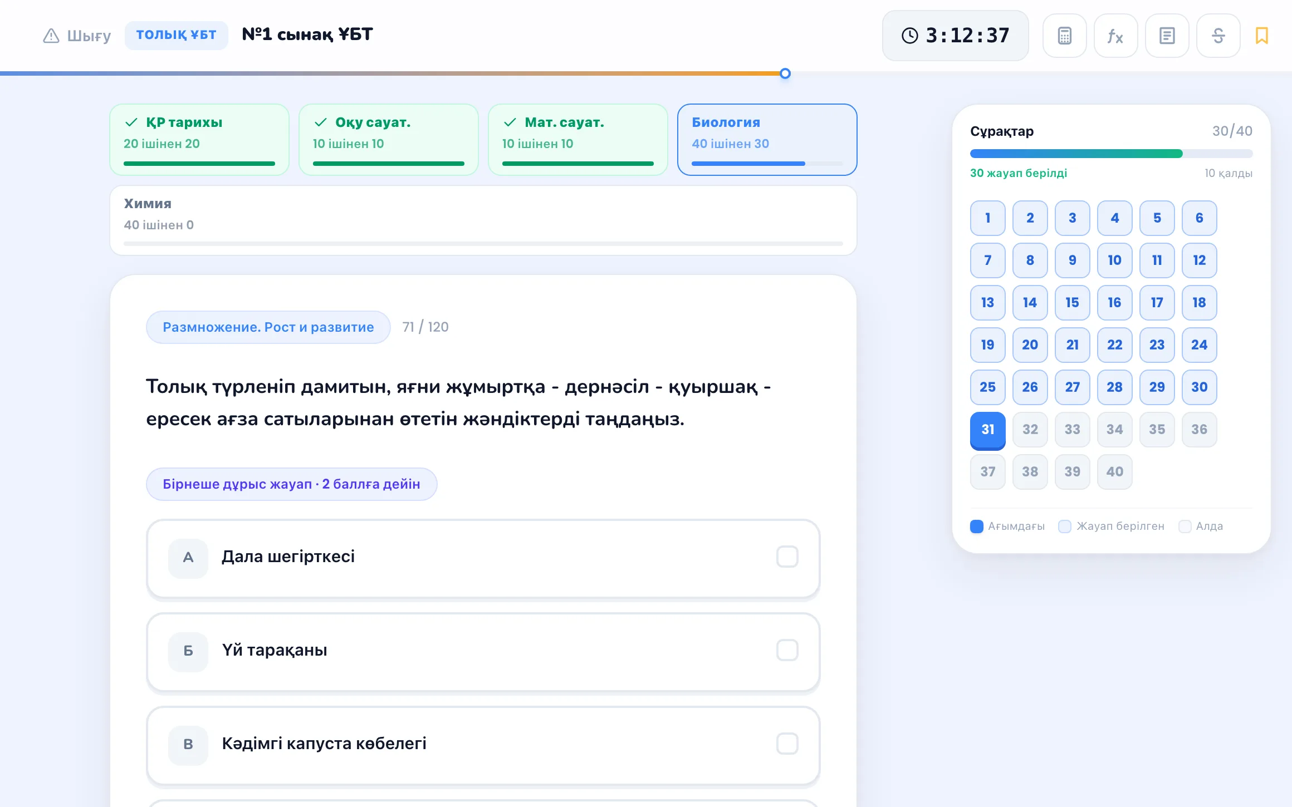Viewport: 1292px width, 807px height.
Task: Skip ahead to question 40
Action: tap(1114, 472)
